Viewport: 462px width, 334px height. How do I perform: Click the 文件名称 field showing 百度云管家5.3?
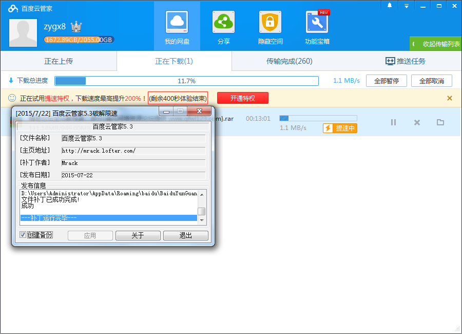133,138
